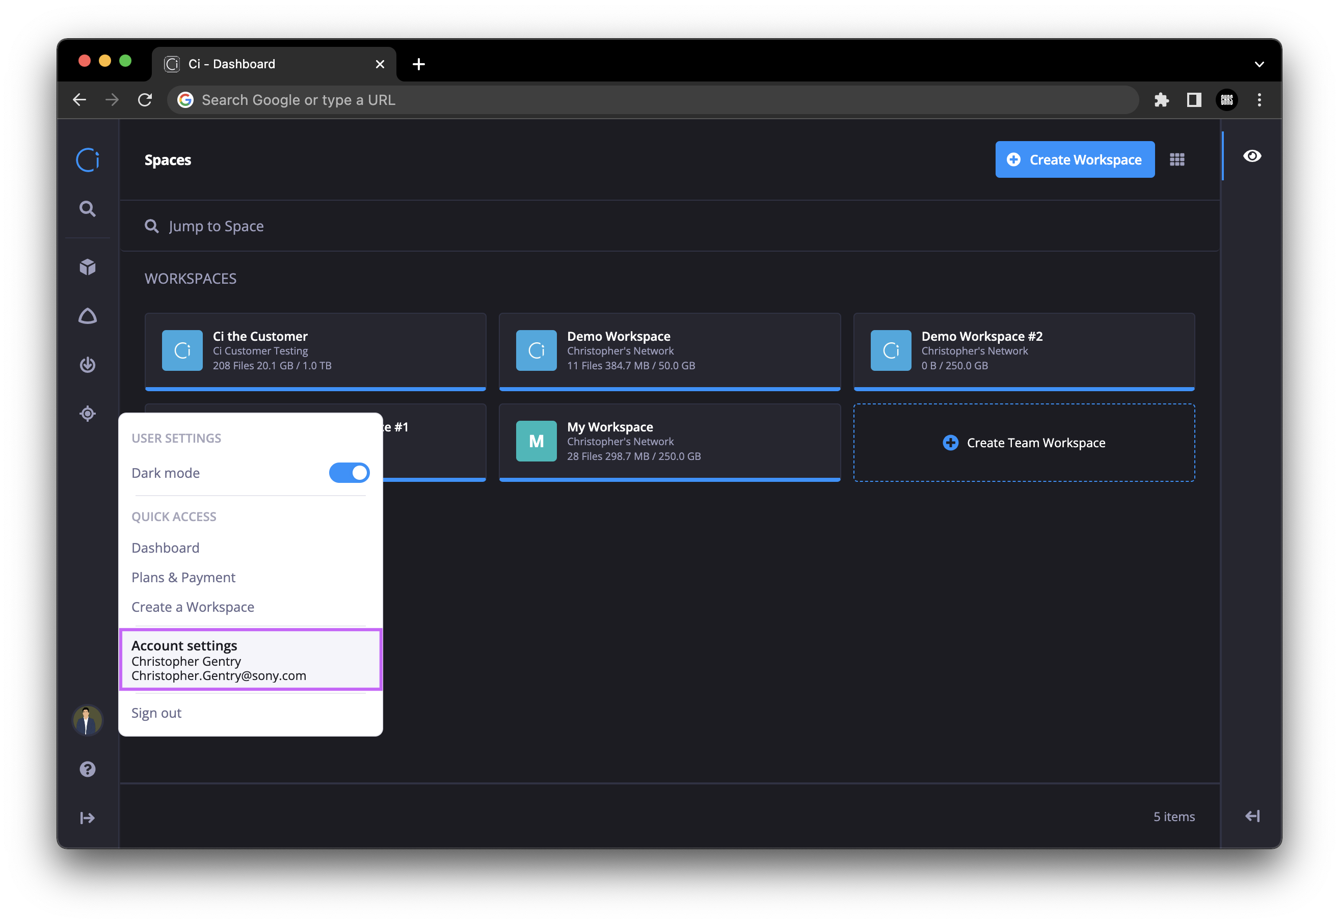Click the crosshair target sidebar icon

[x=88, y=414]
